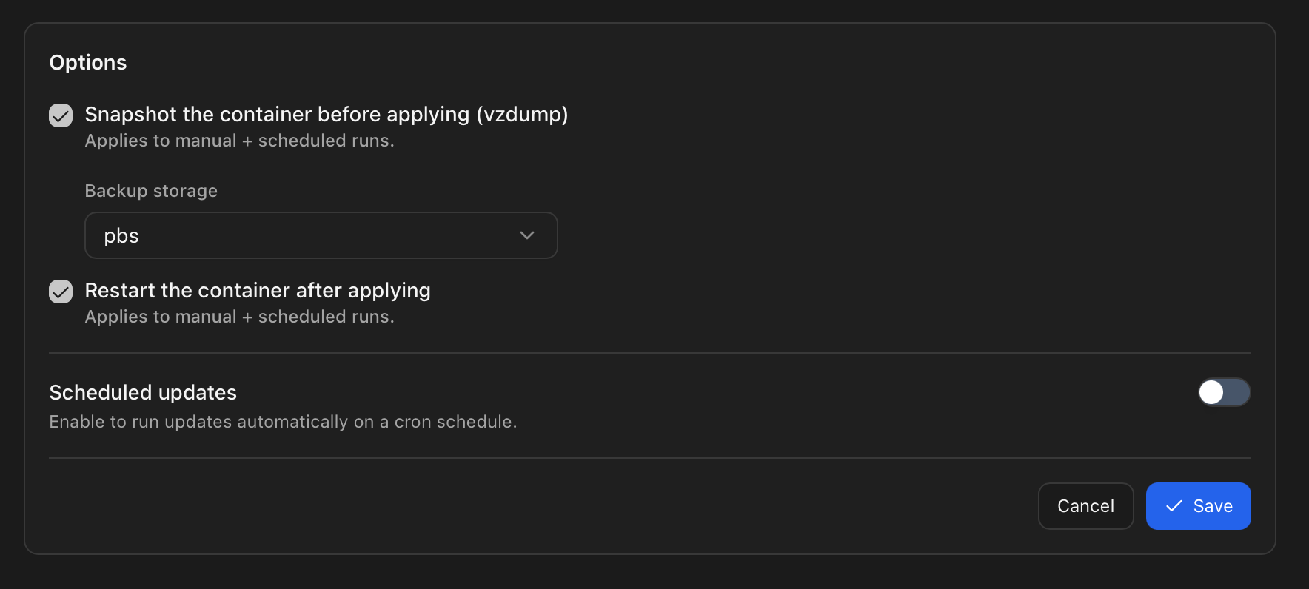
Task: Enable the Scheduled updates switch
Action: pyautogui.click(x=1224, y=392)
